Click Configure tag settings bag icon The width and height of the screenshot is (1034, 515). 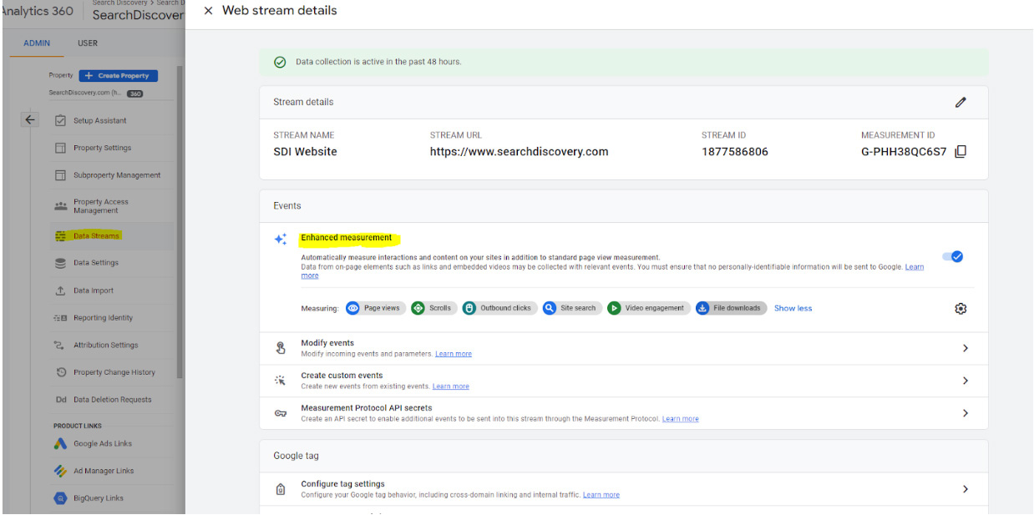pos(281,489)
